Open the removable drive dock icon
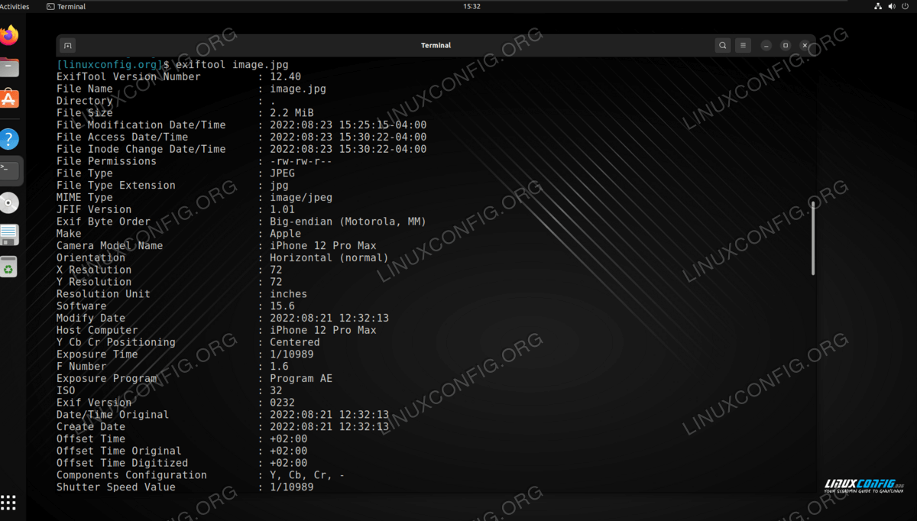 tap(9, 235)
